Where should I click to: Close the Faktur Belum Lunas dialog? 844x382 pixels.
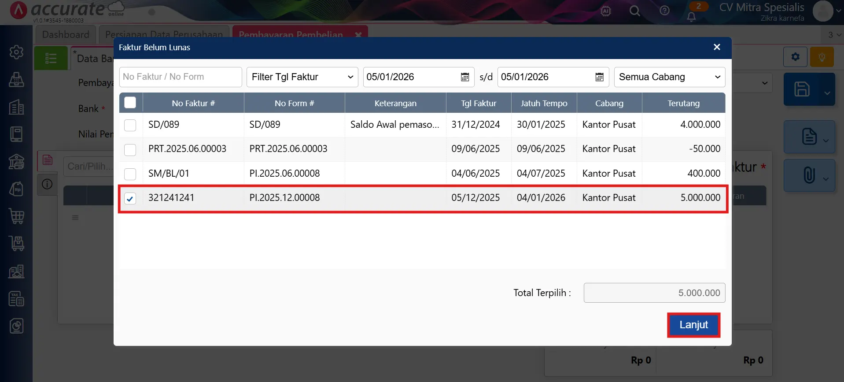(717, 47)
